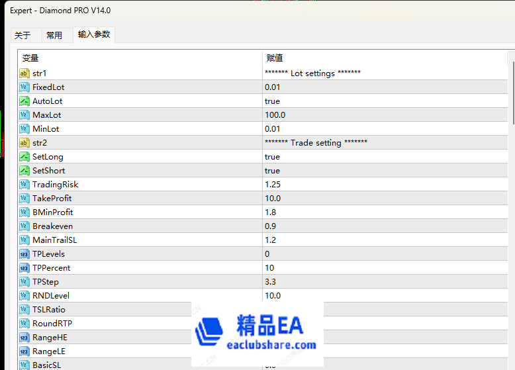
Task: Toggle the AutoLot true value
Action: 272,101
